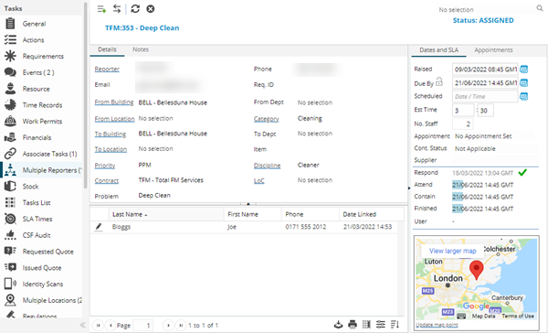This screenshot has height=333, width=548.
Task: Open the General section in Tasks sidebar
Action: [x=34, y=24]
